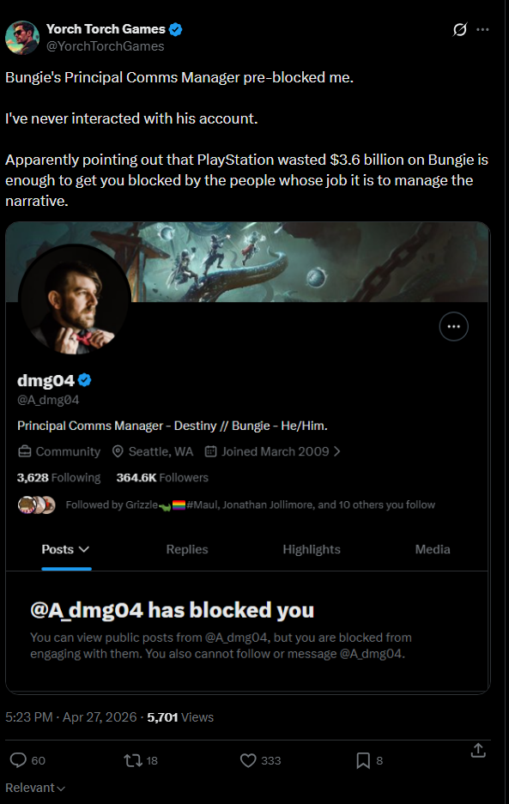The image size is (509, 804).
Task: Click the 3,628 Following link
Action: point(58,477)
